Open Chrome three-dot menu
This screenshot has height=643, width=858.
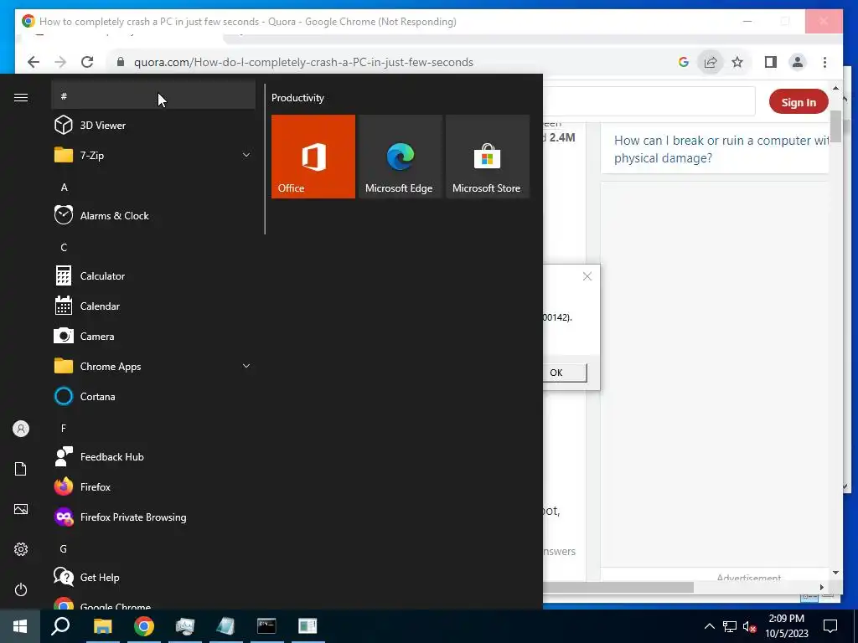[824, 62]
